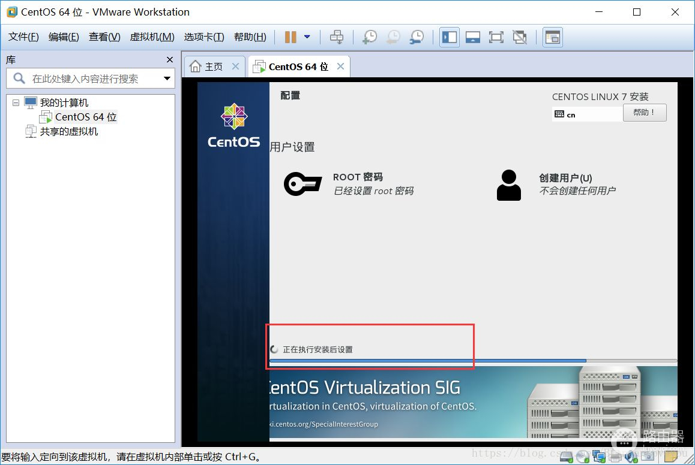Toggle the library sidebar view

[x=450, y=37]
